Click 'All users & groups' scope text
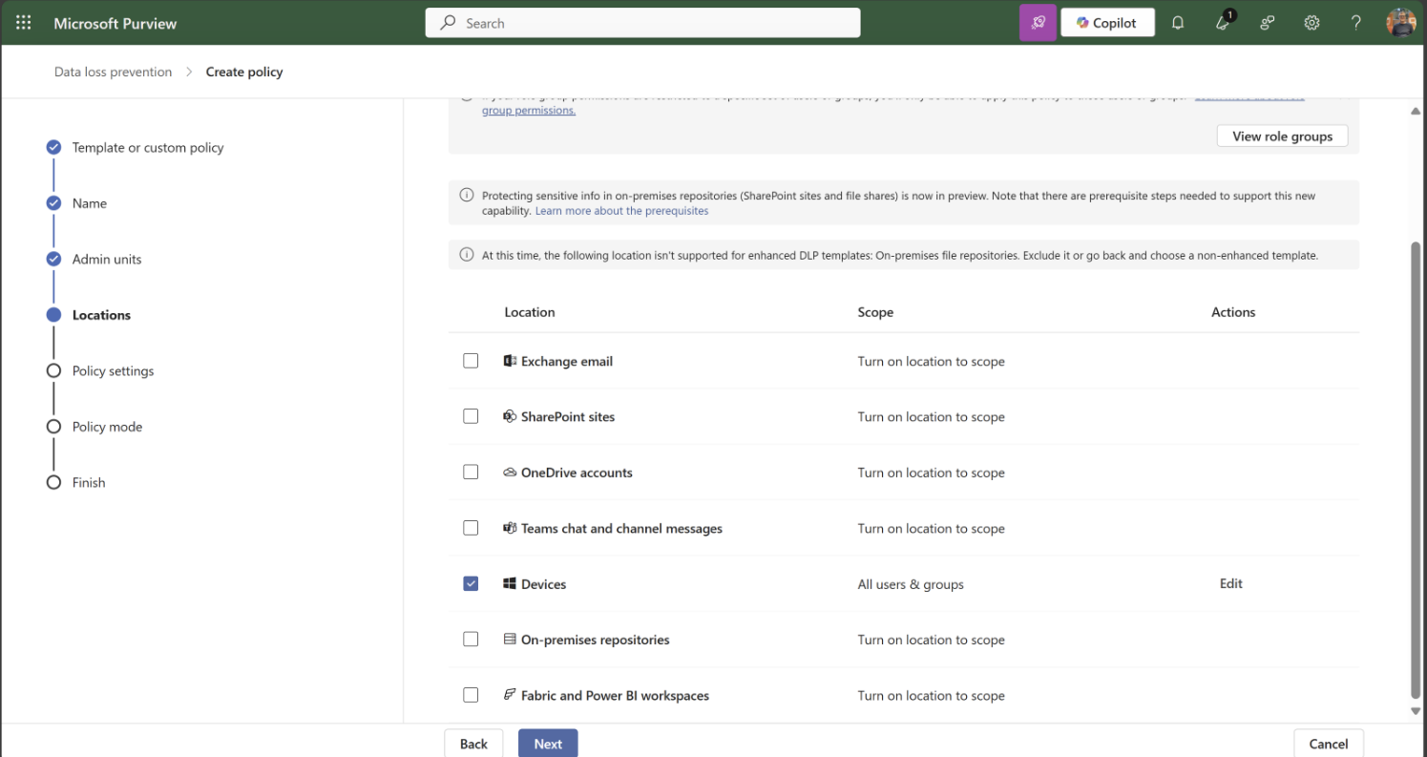Image resolution: width=1427 pixels, height=757 pixels. tap(911, 584)
